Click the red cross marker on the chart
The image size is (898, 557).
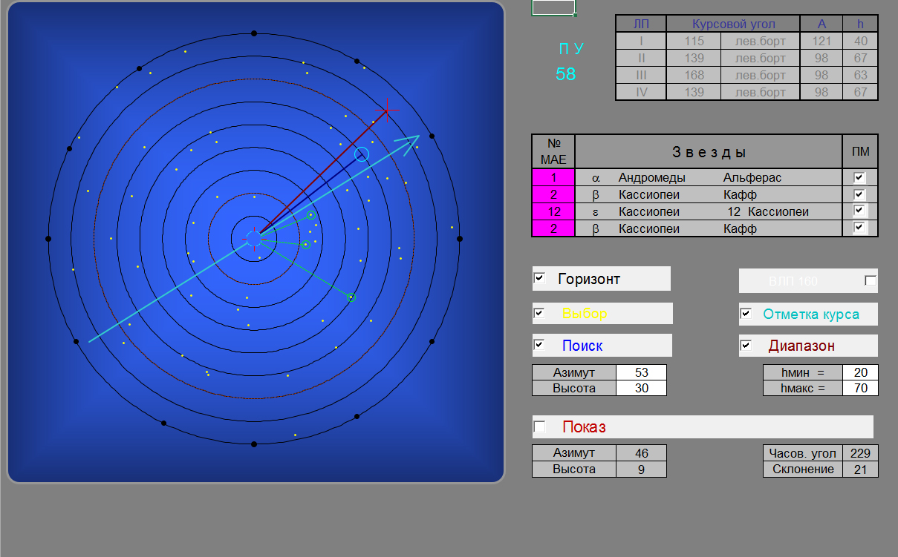(386, 110)
